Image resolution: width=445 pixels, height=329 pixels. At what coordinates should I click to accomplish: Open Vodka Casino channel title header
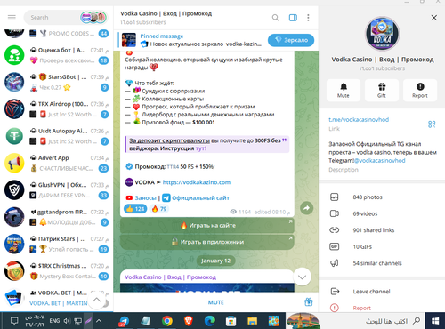pos(166,13)
